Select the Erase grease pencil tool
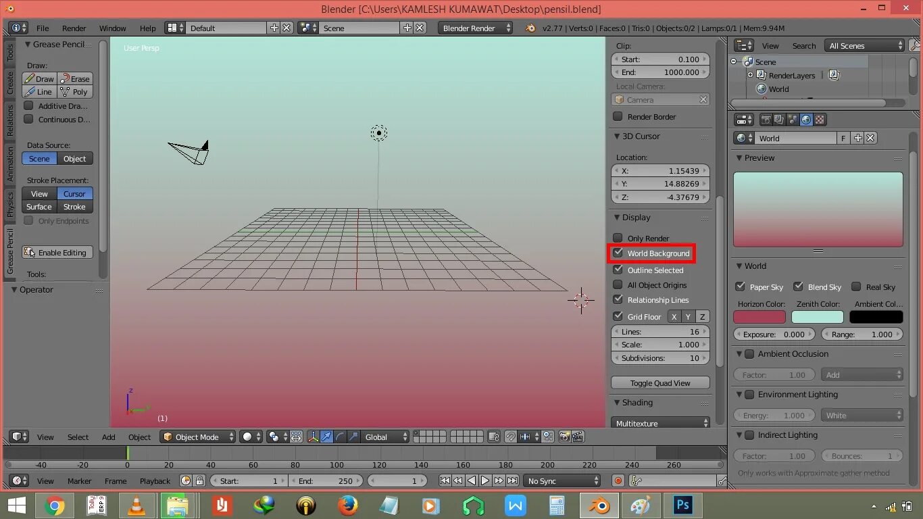 pos(75,78)
